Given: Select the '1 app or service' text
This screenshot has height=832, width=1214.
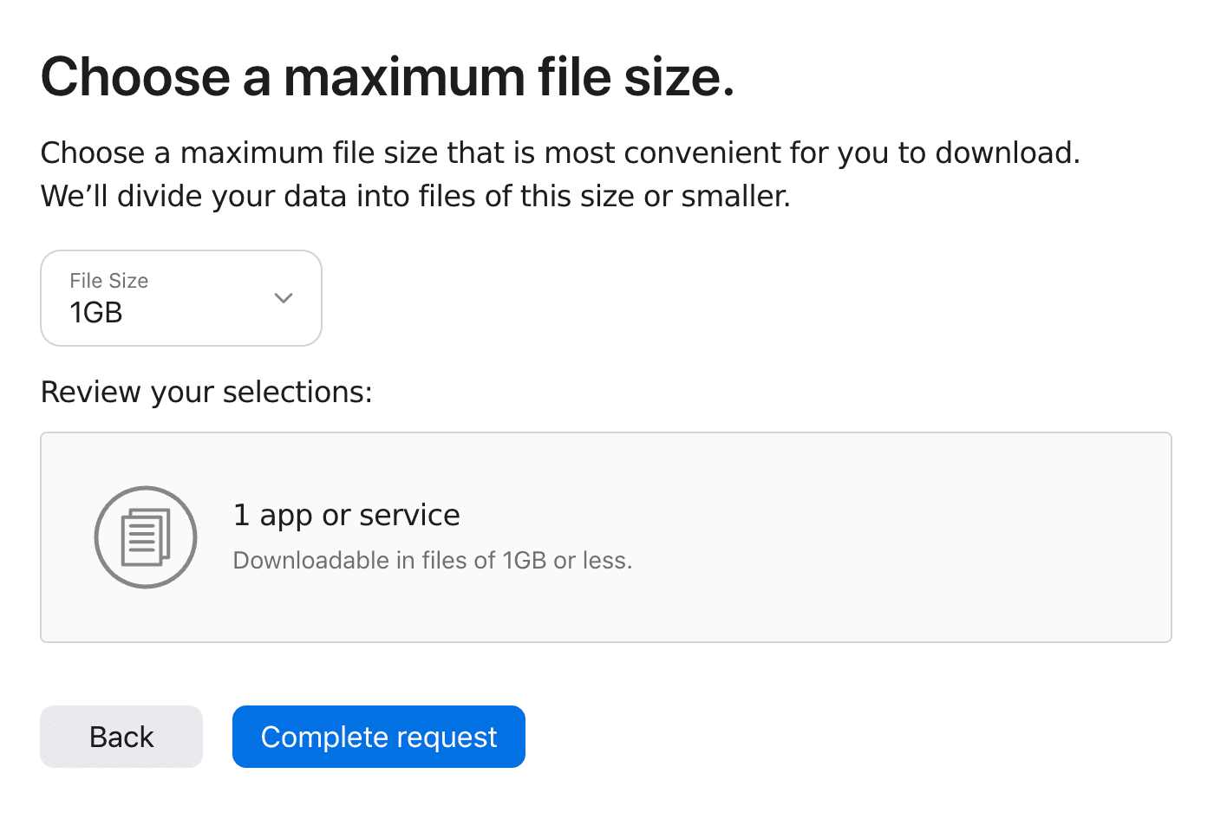Looking at the screenshot, I should [347, 515].
